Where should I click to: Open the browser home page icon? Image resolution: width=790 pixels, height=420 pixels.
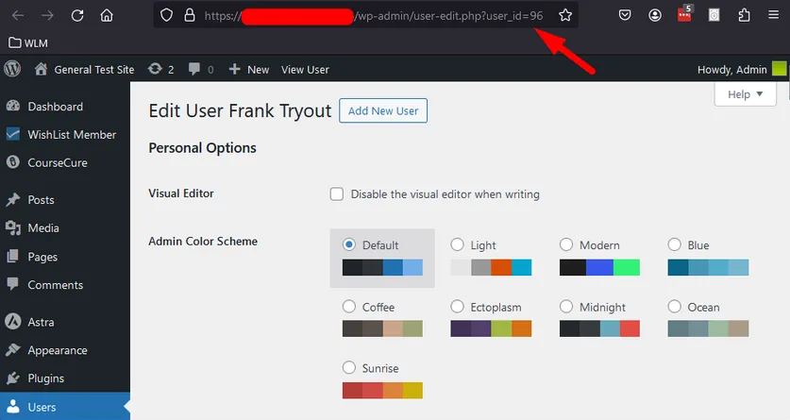coord(107,16)
